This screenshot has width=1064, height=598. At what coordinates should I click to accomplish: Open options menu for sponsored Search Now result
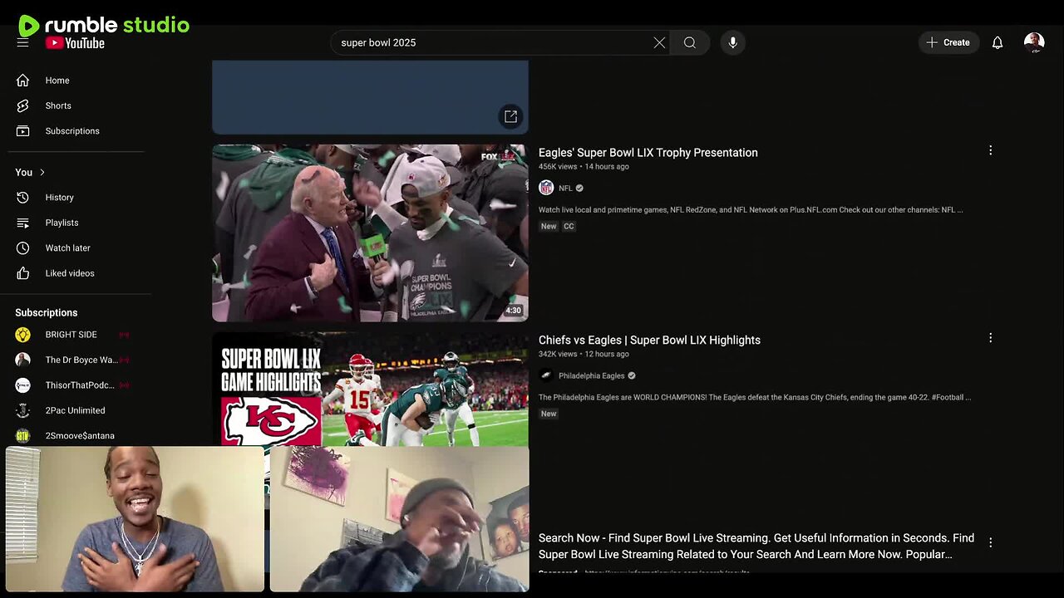(x=990, y=542)
